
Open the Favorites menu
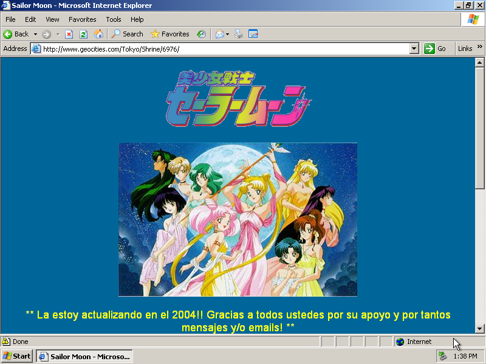83,19
